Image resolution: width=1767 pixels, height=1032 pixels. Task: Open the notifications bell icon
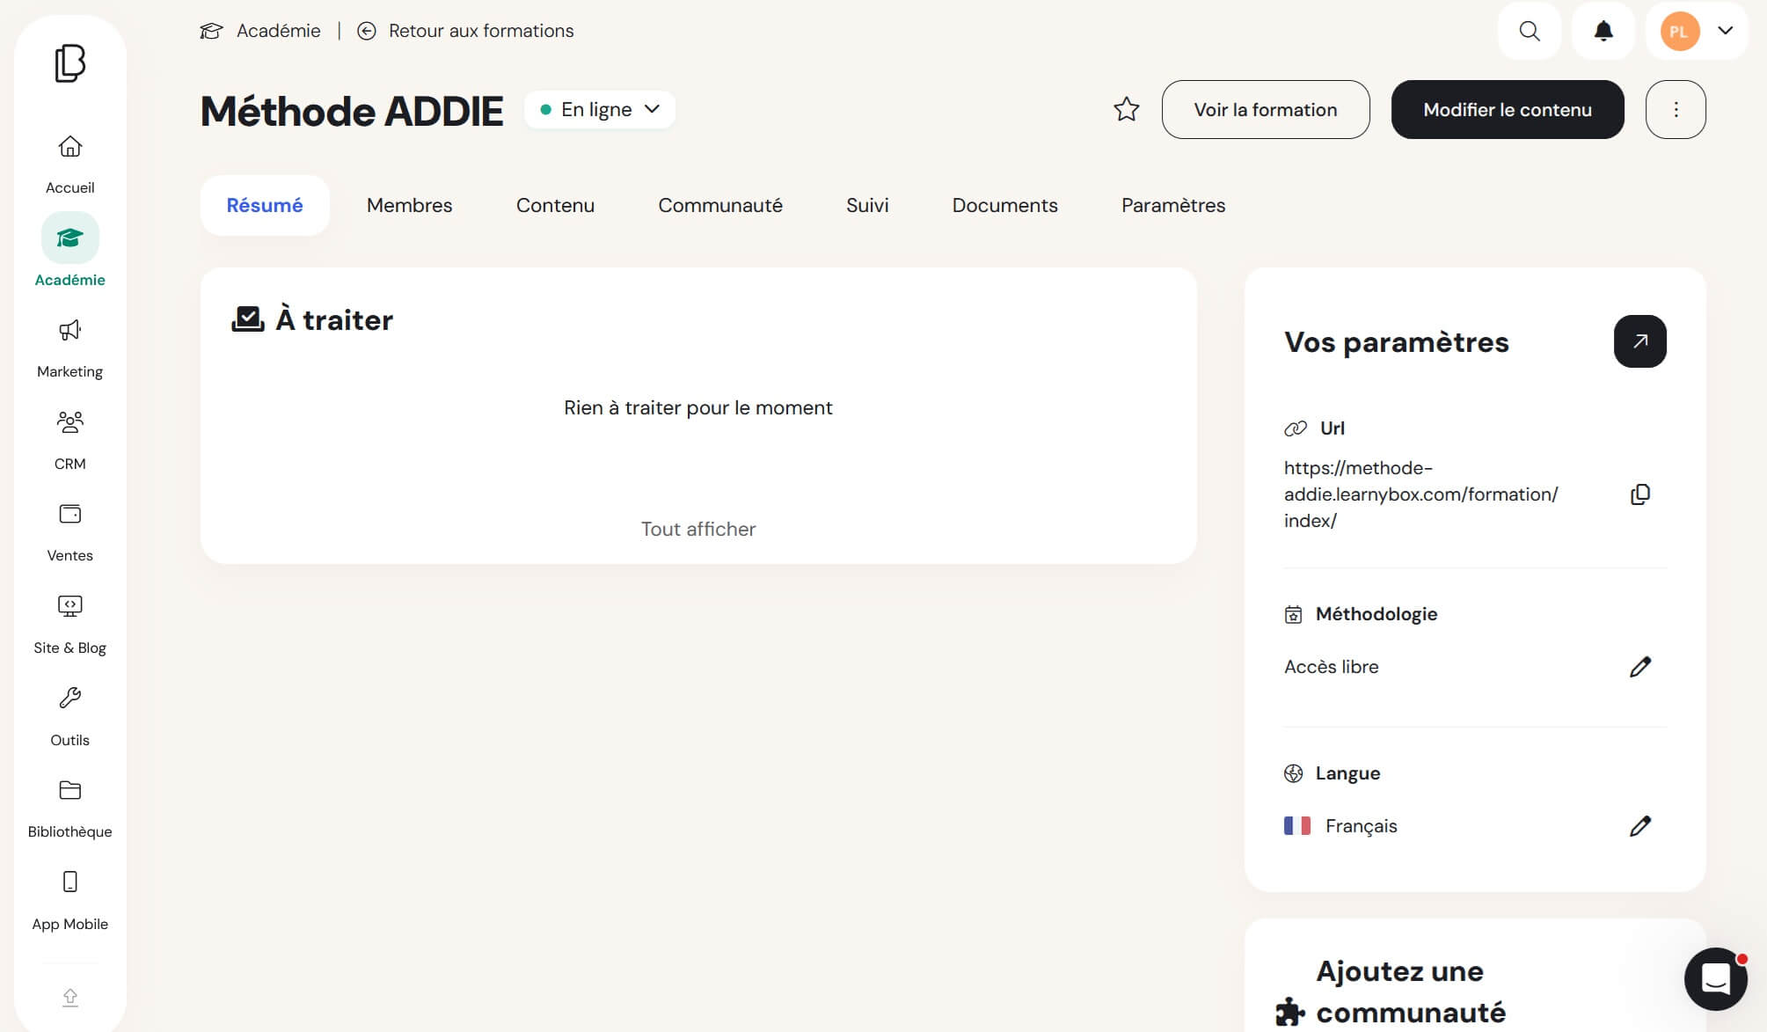coord(1603,31)
